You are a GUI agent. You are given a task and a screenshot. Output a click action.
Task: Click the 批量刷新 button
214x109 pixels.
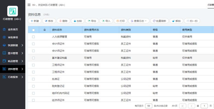click(159, 21)
